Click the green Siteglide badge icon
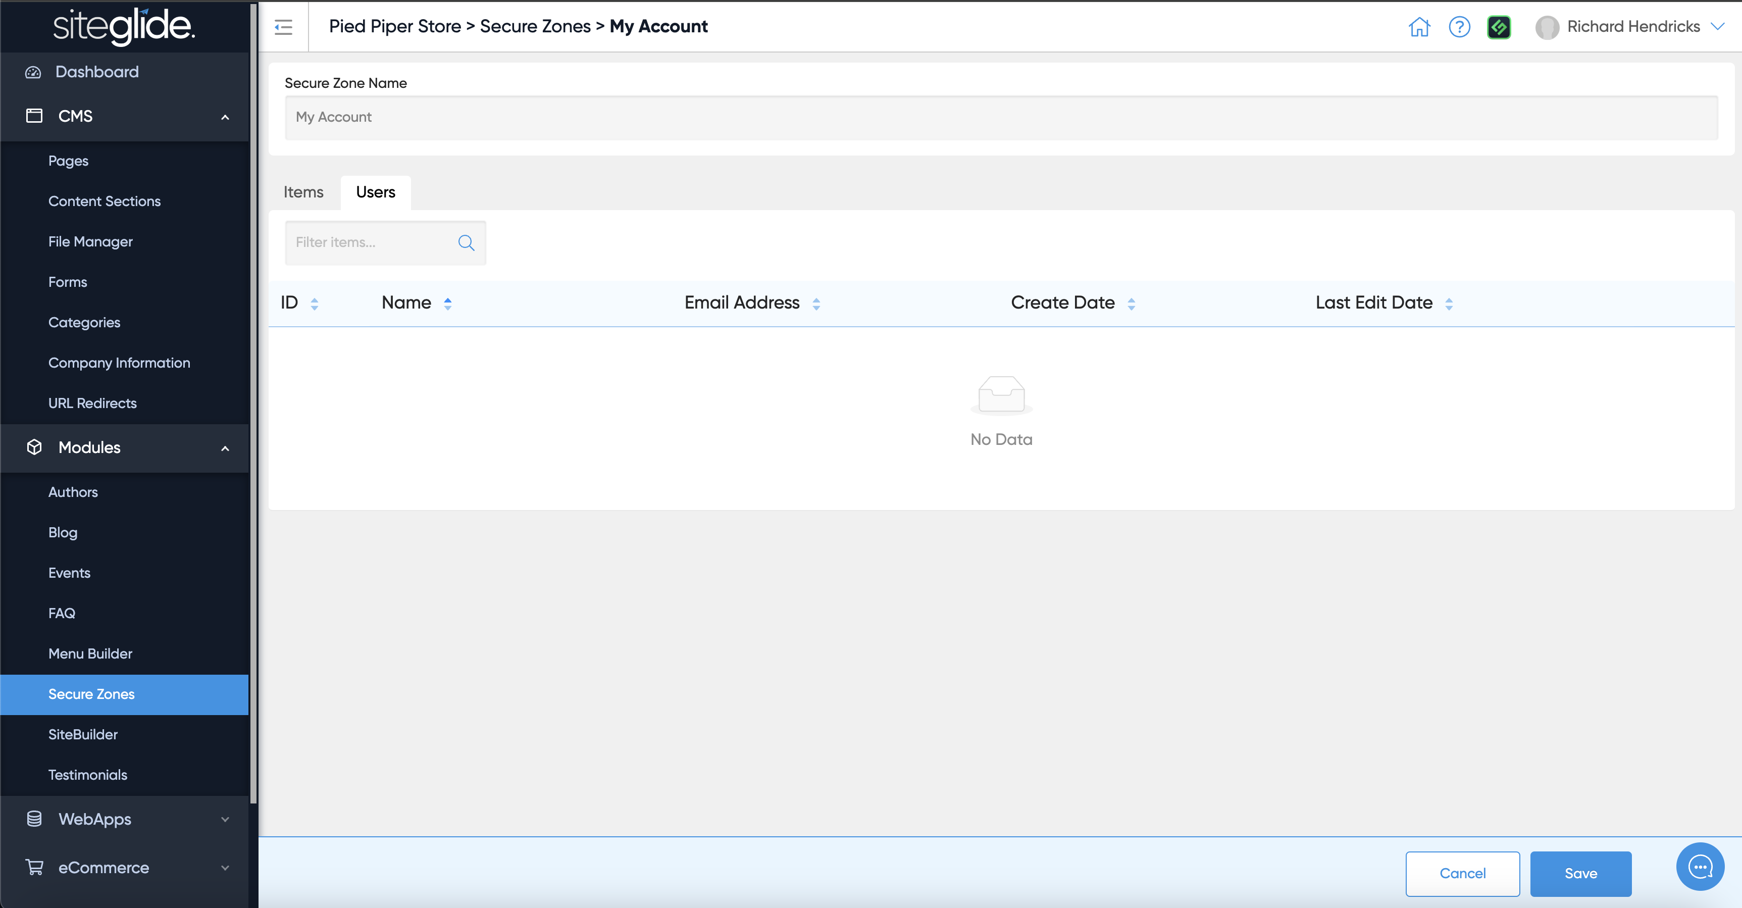The height and width of the screenshot is (908, 1742). 1499,27
